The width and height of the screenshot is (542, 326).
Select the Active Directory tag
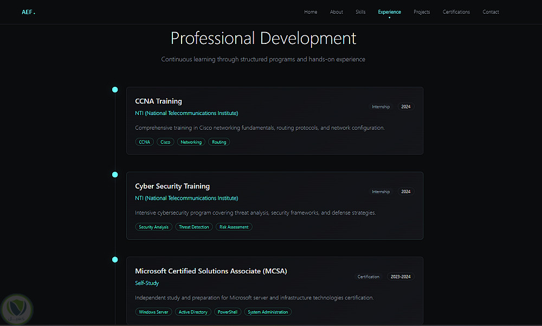[x=193, y=312]
